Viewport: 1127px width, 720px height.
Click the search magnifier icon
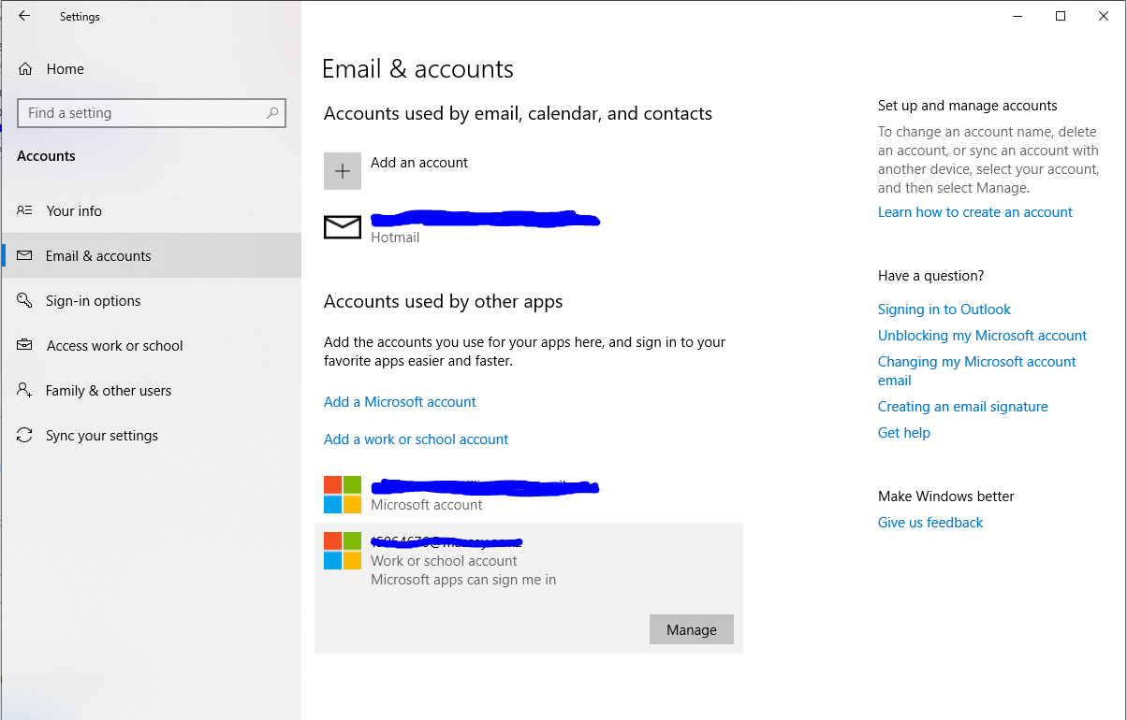tap(272, 113)
